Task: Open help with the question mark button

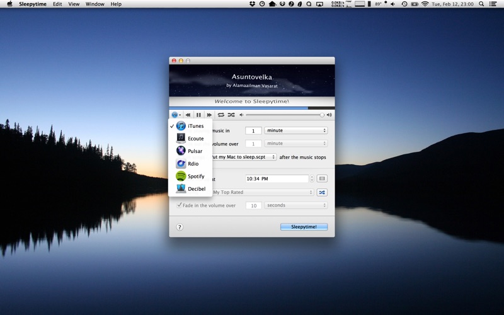Action: coord(180,227)
